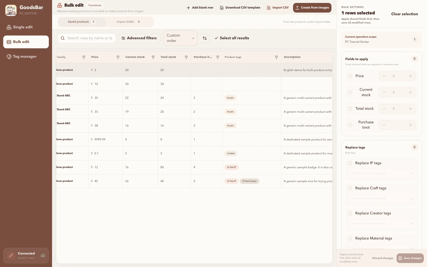Increase the Current stock stepper value

pyautogui.click(x=410, y=92)
